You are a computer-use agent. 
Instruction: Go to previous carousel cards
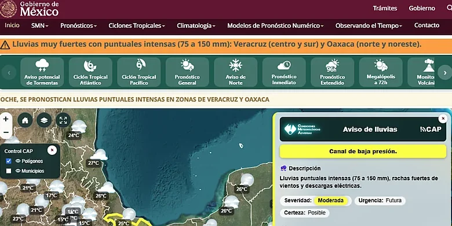coord(9,73)
